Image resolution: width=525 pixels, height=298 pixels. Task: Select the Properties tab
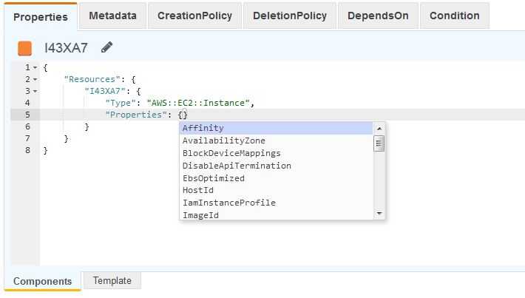(40, 16)
